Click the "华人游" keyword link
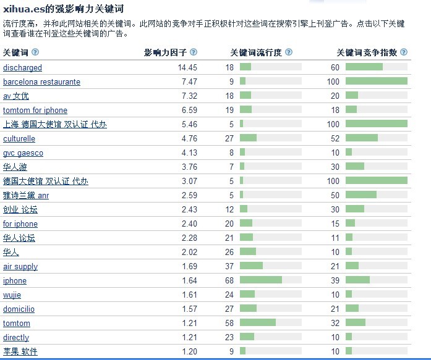431x360 pixels. tap(15, 167)
